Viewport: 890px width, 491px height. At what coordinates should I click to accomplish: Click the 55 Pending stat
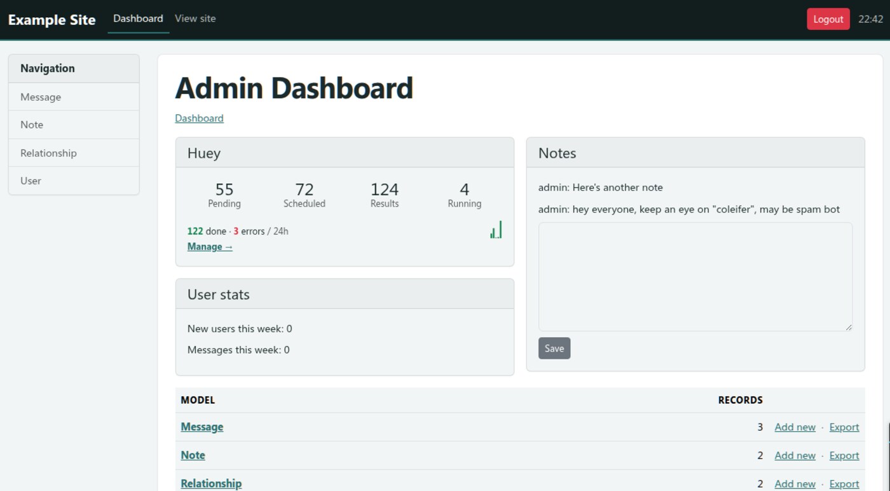point(224,195)
